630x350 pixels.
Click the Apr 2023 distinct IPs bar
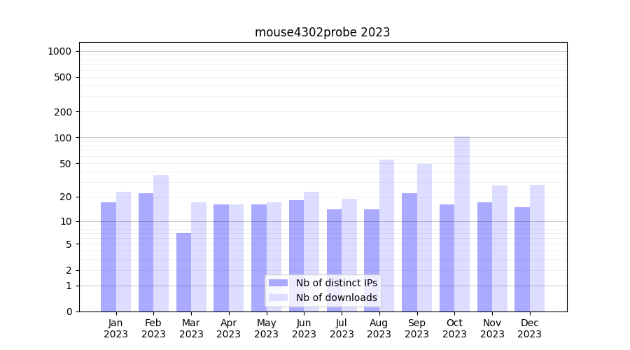[x=221, y=258]
